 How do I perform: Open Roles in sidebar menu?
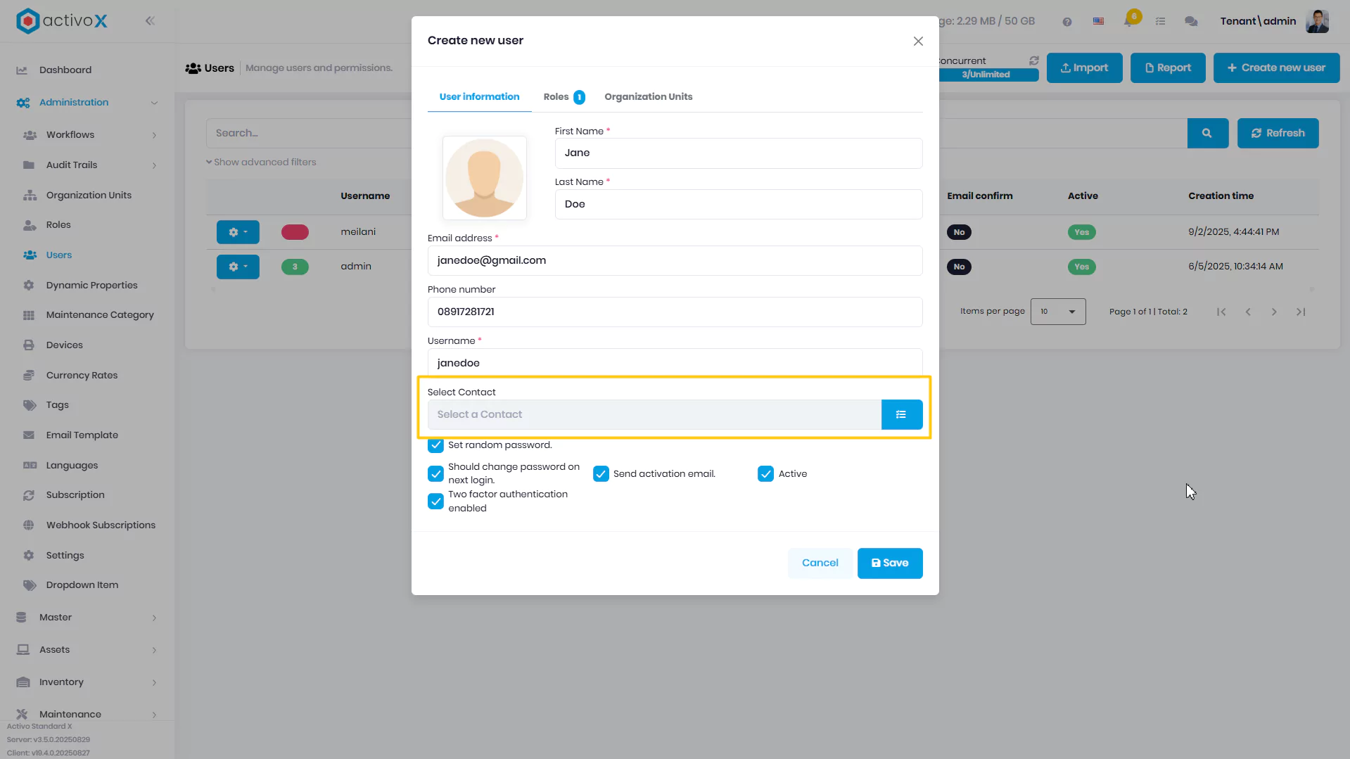click(58, 225)
